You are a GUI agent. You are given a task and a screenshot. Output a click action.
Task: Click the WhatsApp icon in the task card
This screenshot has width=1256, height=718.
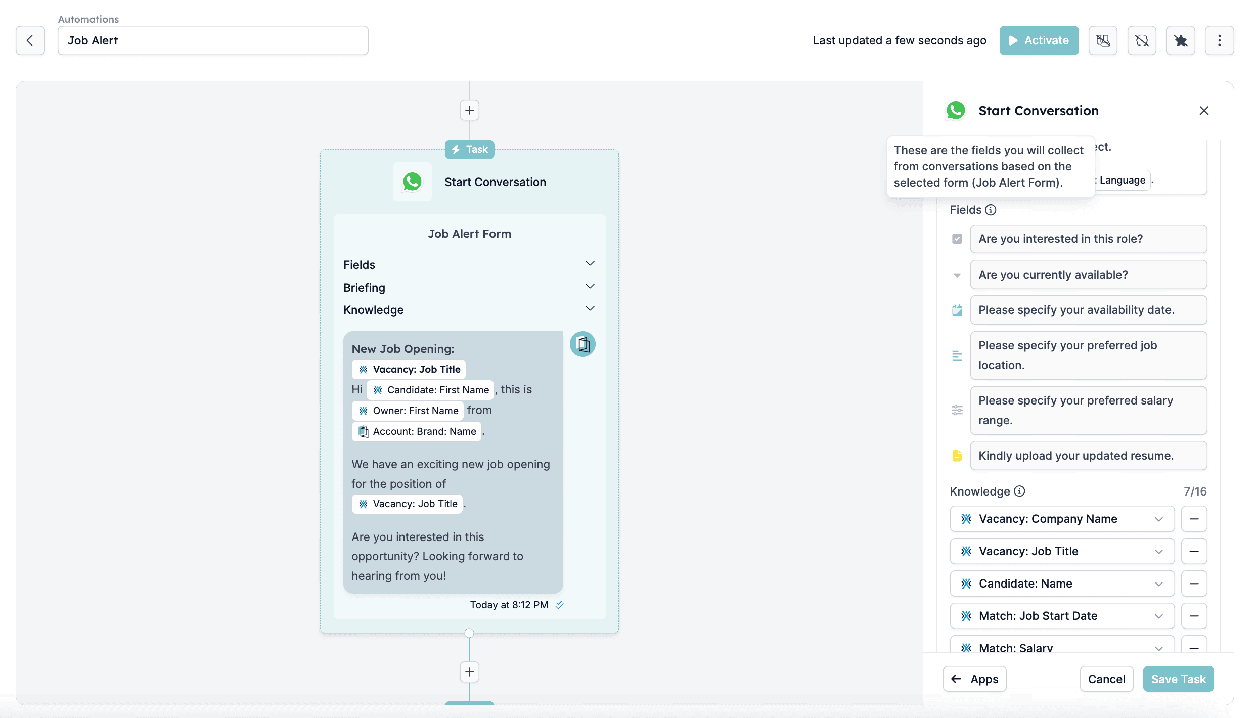coord(412,182)
